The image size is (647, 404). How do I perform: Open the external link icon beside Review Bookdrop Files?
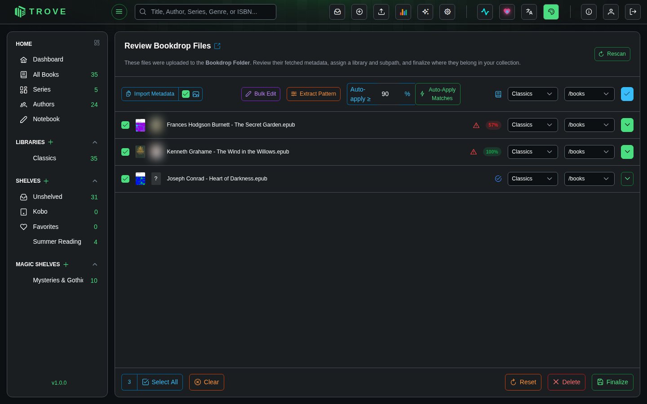217,46
